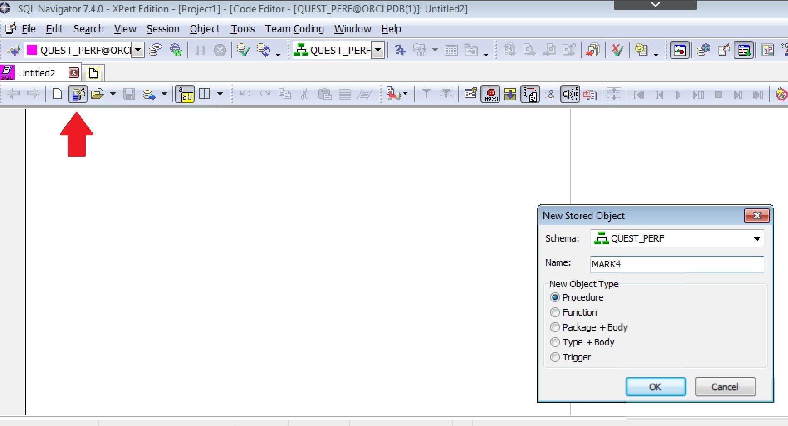
Task: Click the collapsed top bar chevron
Action: [x=655, y=5]
